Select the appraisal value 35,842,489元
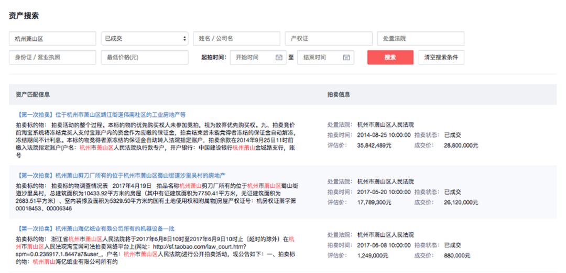Screen dimensions: 566x273 (x=374, y=145)
